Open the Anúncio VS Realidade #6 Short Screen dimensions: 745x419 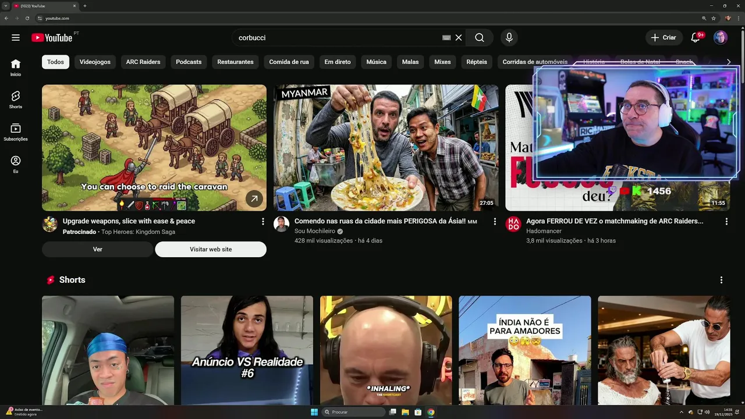click(247, 350)
